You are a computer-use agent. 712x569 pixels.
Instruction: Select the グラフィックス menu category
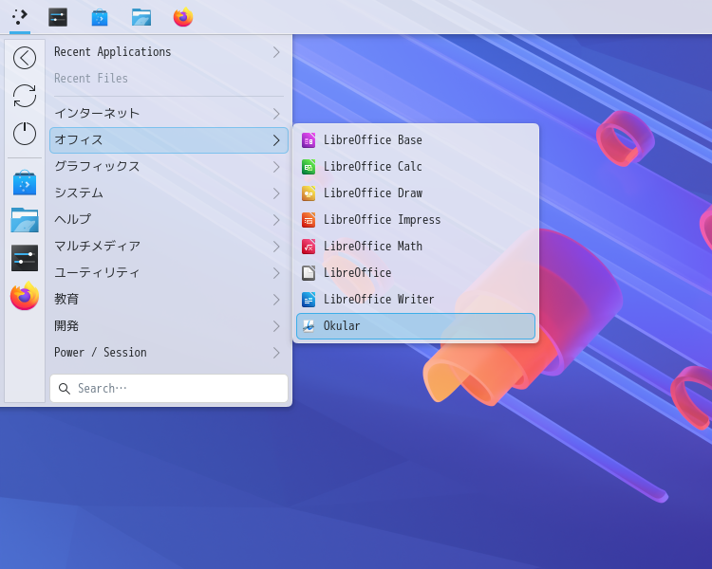click(97, 167)
